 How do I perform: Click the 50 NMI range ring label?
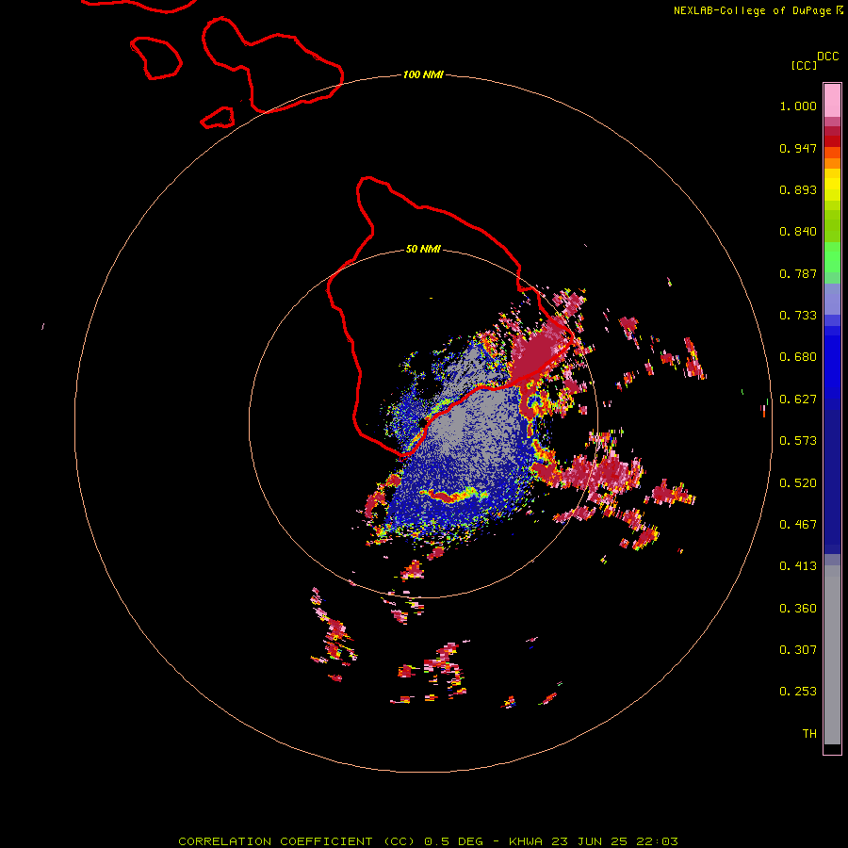pyautogui.click(x=423, y=249)
